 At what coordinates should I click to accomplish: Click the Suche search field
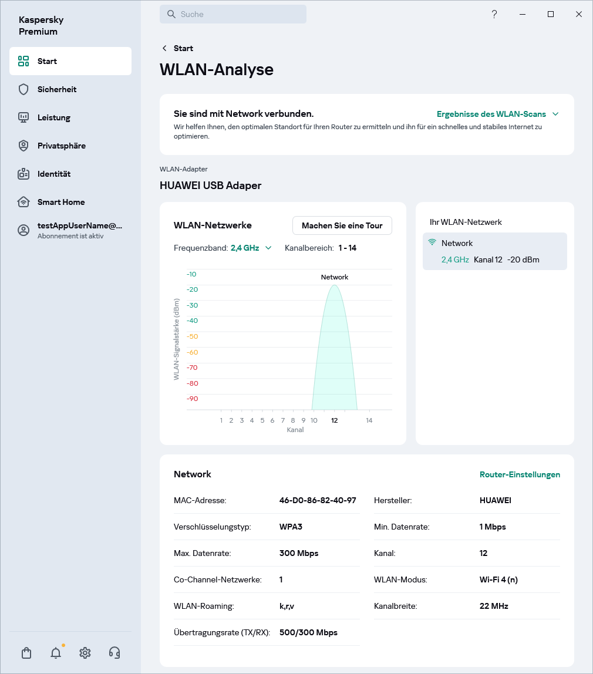(233, 14)
